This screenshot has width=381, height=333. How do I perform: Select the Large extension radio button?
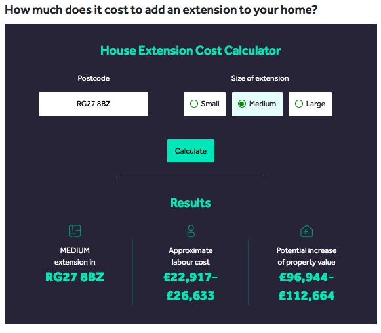(299, 104)
